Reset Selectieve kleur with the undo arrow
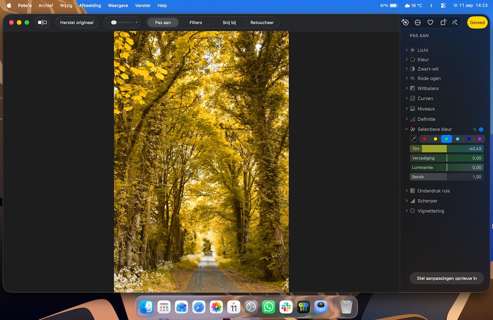The width and height of the screenshot is (493, 320). [x=475, y=129]
